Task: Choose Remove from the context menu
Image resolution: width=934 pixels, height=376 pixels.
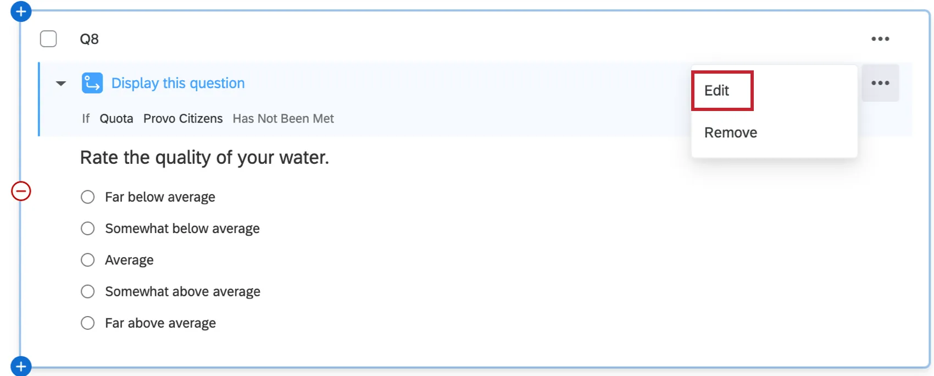Action: click(730, 132)
